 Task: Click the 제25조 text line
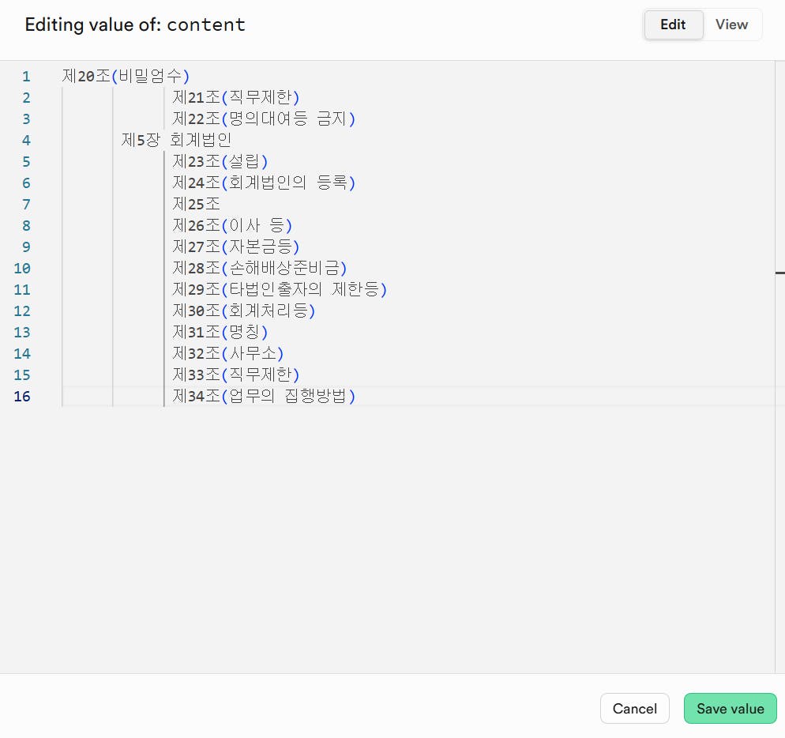[x=197, y=205]
